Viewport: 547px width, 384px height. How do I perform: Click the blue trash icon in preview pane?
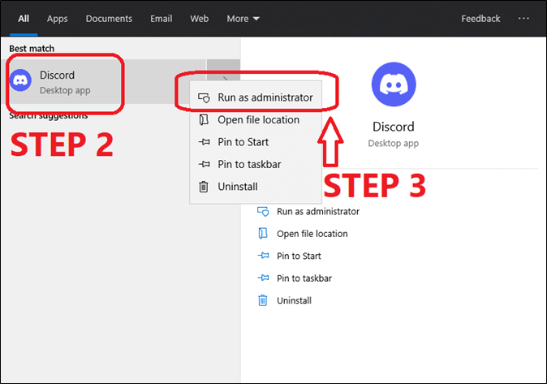pyautogui.click(x=262, y=300)
